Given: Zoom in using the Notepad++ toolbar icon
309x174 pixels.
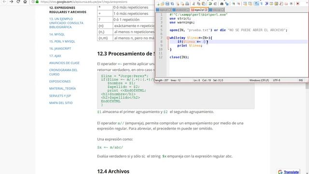Looking at the screenshot, I should (233, 4).
